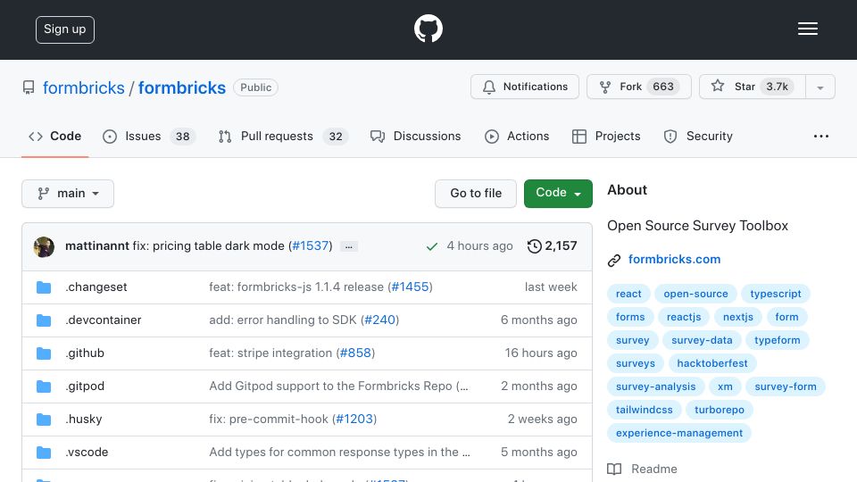The height and width of the screenshot is (482, 857).
Task: Open the formbricks.com website link
Action: (x=675, y=260)
